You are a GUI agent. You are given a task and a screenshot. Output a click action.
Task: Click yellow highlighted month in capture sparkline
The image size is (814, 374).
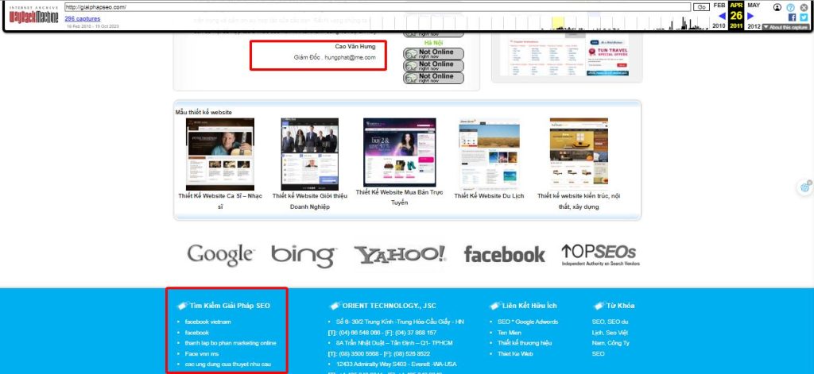tap(558, 22)
